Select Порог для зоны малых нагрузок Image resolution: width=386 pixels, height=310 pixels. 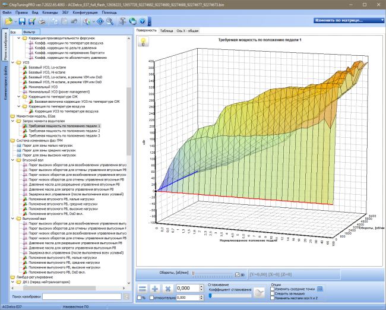[48, 145]
